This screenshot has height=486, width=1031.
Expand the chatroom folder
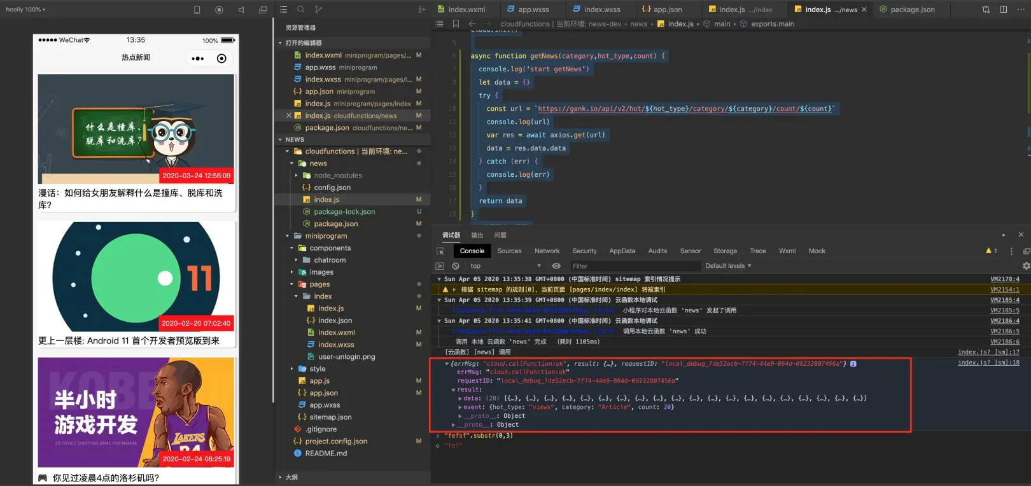[x=297, y=260]
